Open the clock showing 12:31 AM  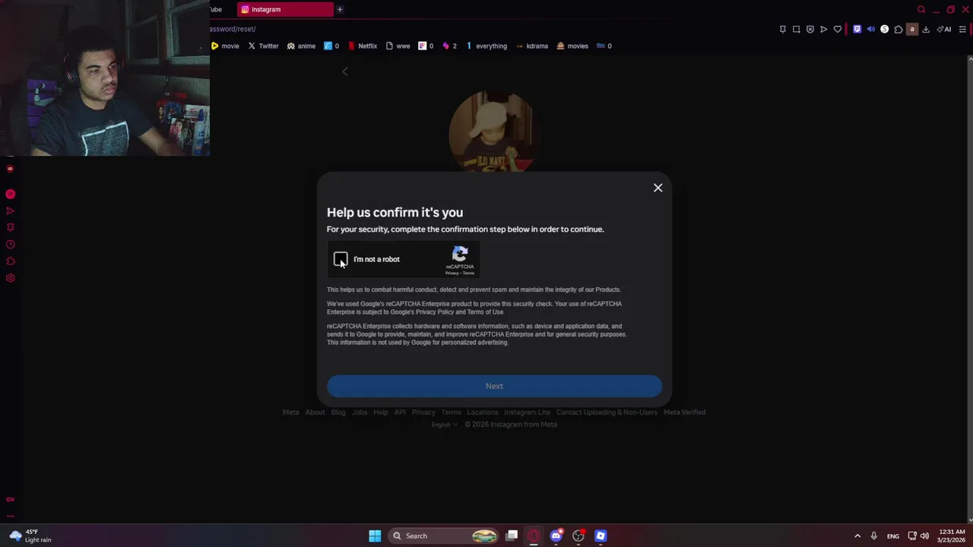[x=952, y=536]
